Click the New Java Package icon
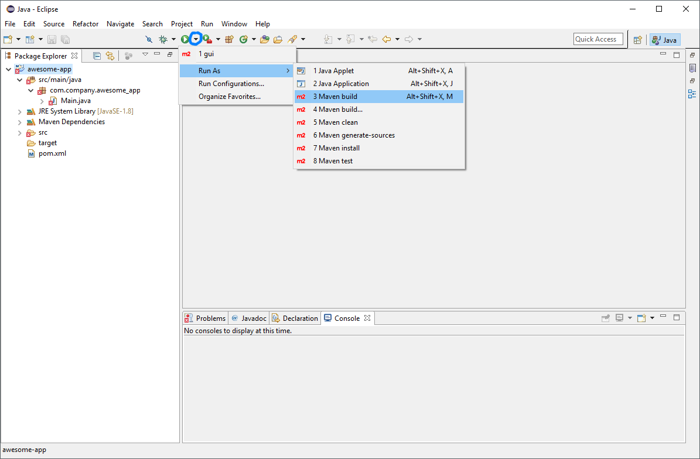Viewport: 700px width, 459px height. (230, 39)
